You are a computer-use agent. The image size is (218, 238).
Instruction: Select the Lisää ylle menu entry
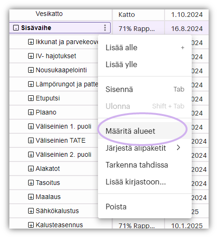145,64
